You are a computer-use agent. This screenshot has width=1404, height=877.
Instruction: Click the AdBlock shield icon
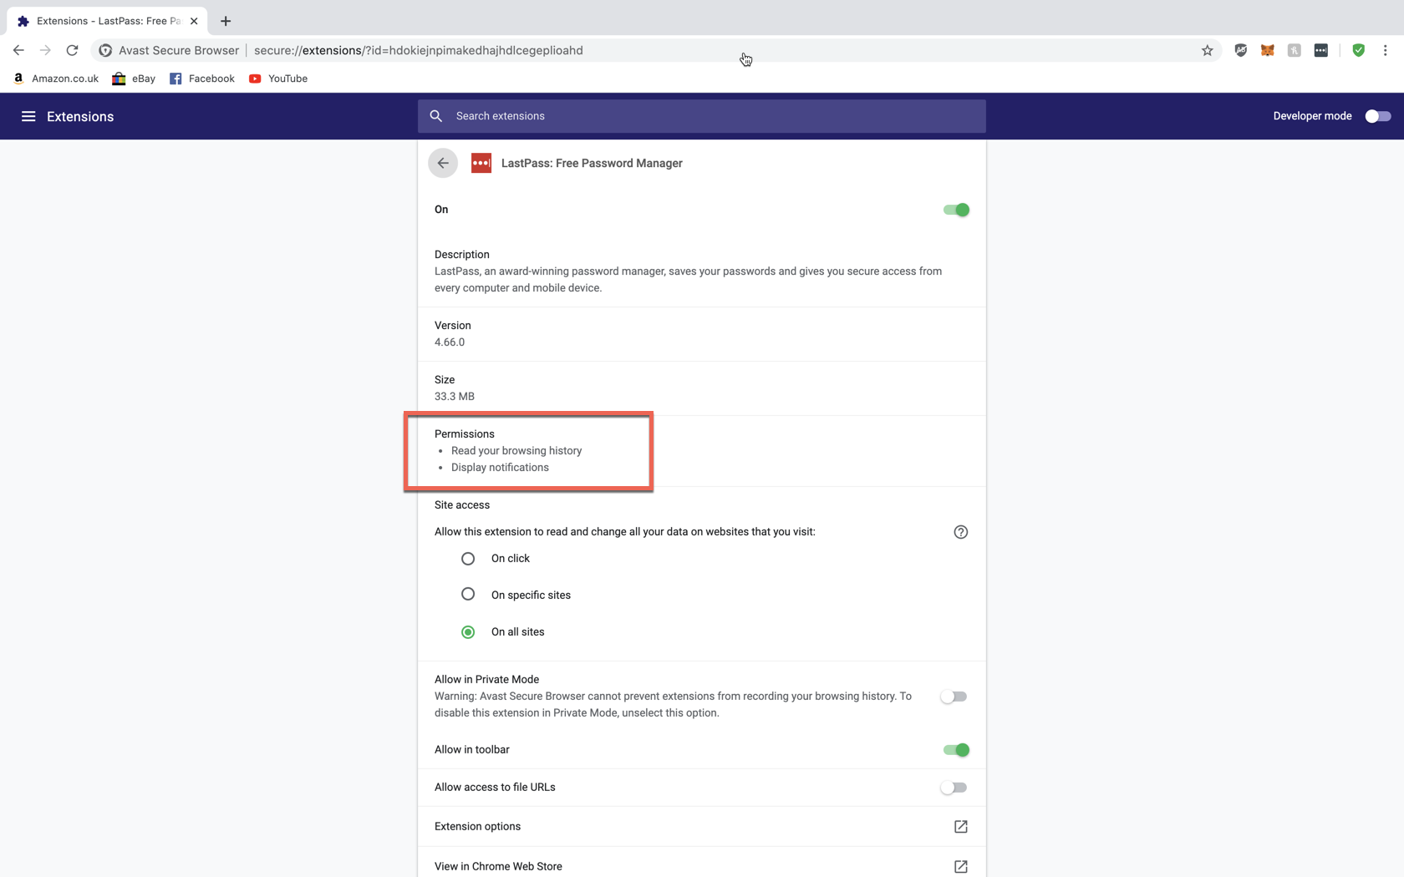click(x=1240, y=50)
